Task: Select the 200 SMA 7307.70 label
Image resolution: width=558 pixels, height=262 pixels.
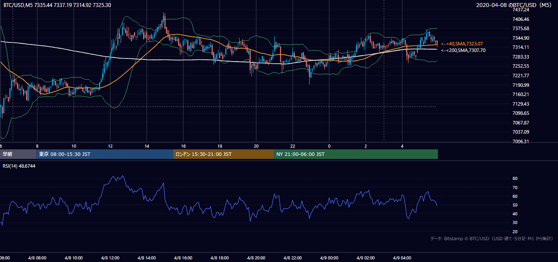Action: 463,50
